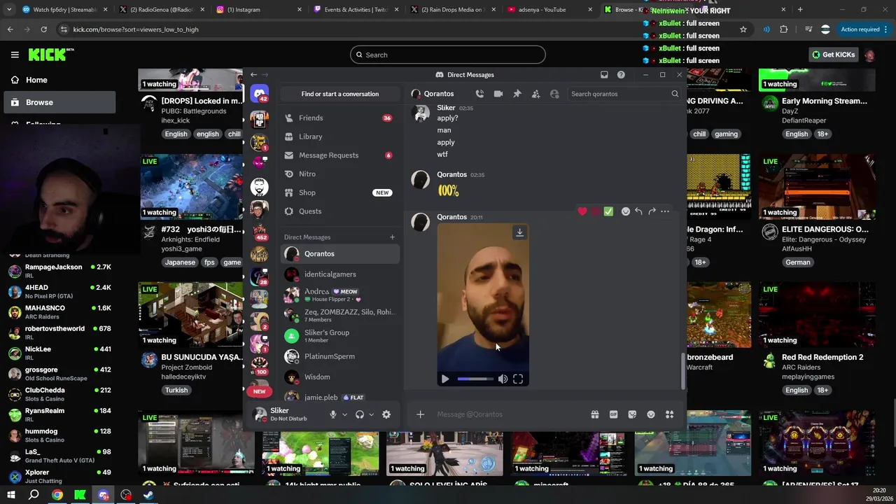
Task: Open Library in Discord sidebar
Action: click(339, 136)
